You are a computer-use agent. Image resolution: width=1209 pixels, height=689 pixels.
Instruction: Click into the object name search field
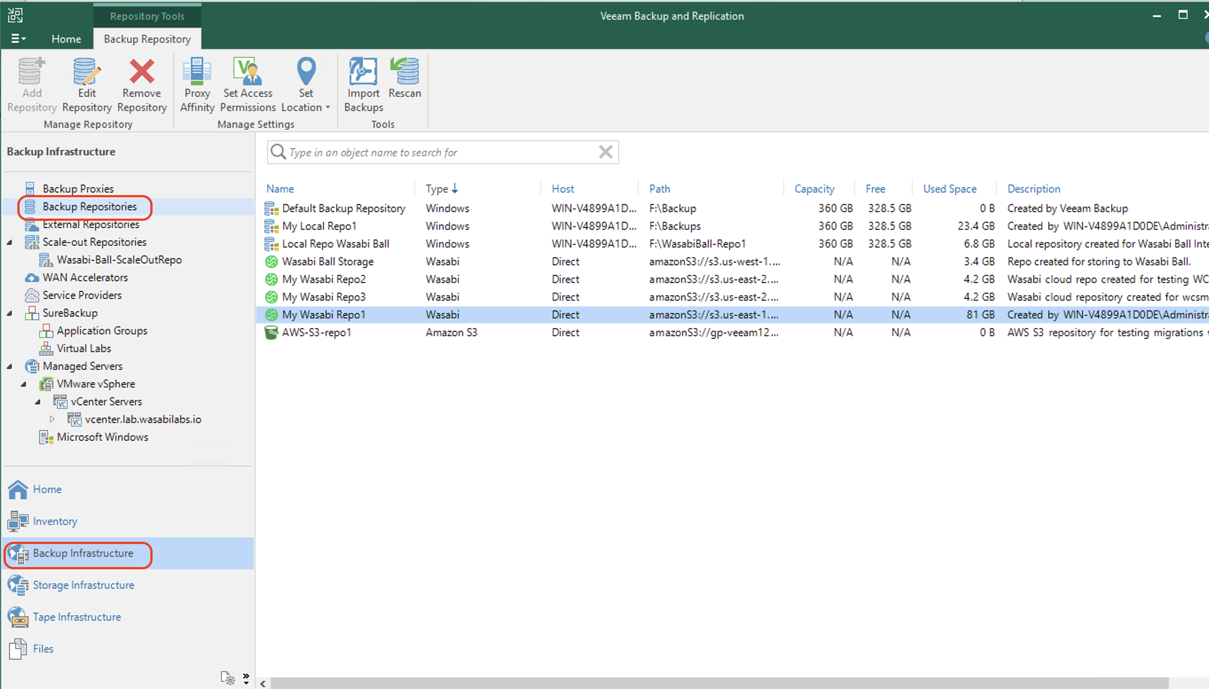(x=443, y=153)
